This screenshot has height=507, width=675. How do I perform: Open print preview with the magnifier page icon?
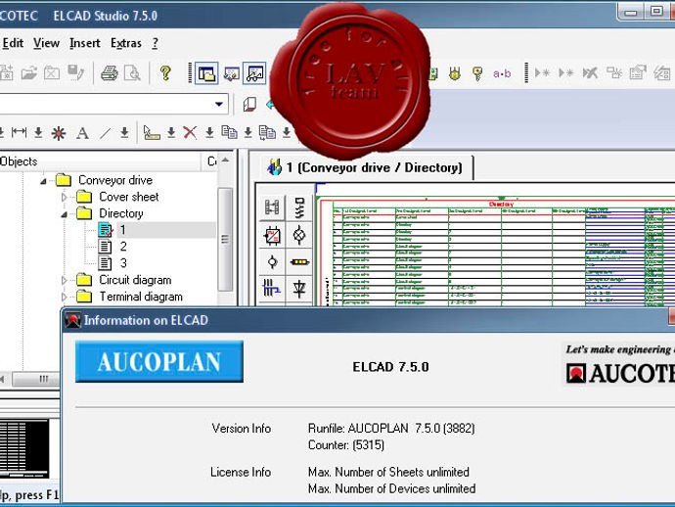132,73
